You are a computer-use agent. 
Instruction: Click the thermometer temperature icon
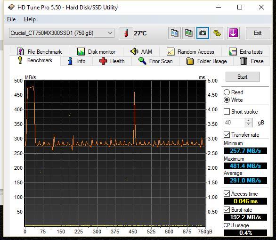point(126,33)
